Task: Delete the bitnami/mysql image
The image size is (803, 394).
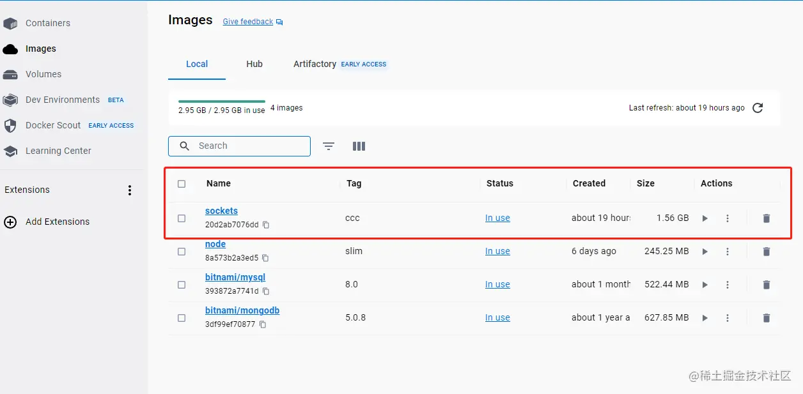Action: (767, 285)
